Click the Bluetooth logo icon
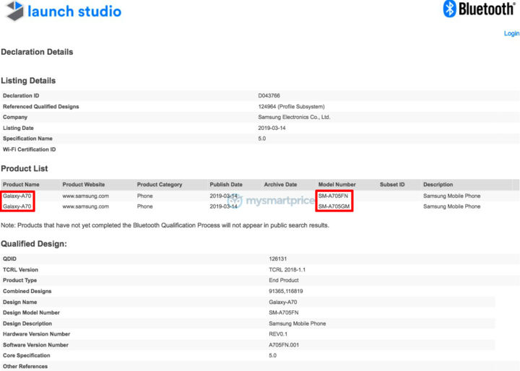 [x=450, y=9]
